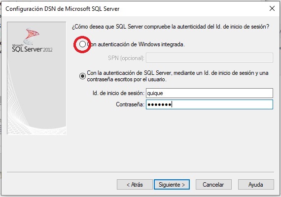Click inside the Contraseña password field
Image resolution: width=281 pixels, height=197 pixels.
pyautogui.click(x=210, y=104)
